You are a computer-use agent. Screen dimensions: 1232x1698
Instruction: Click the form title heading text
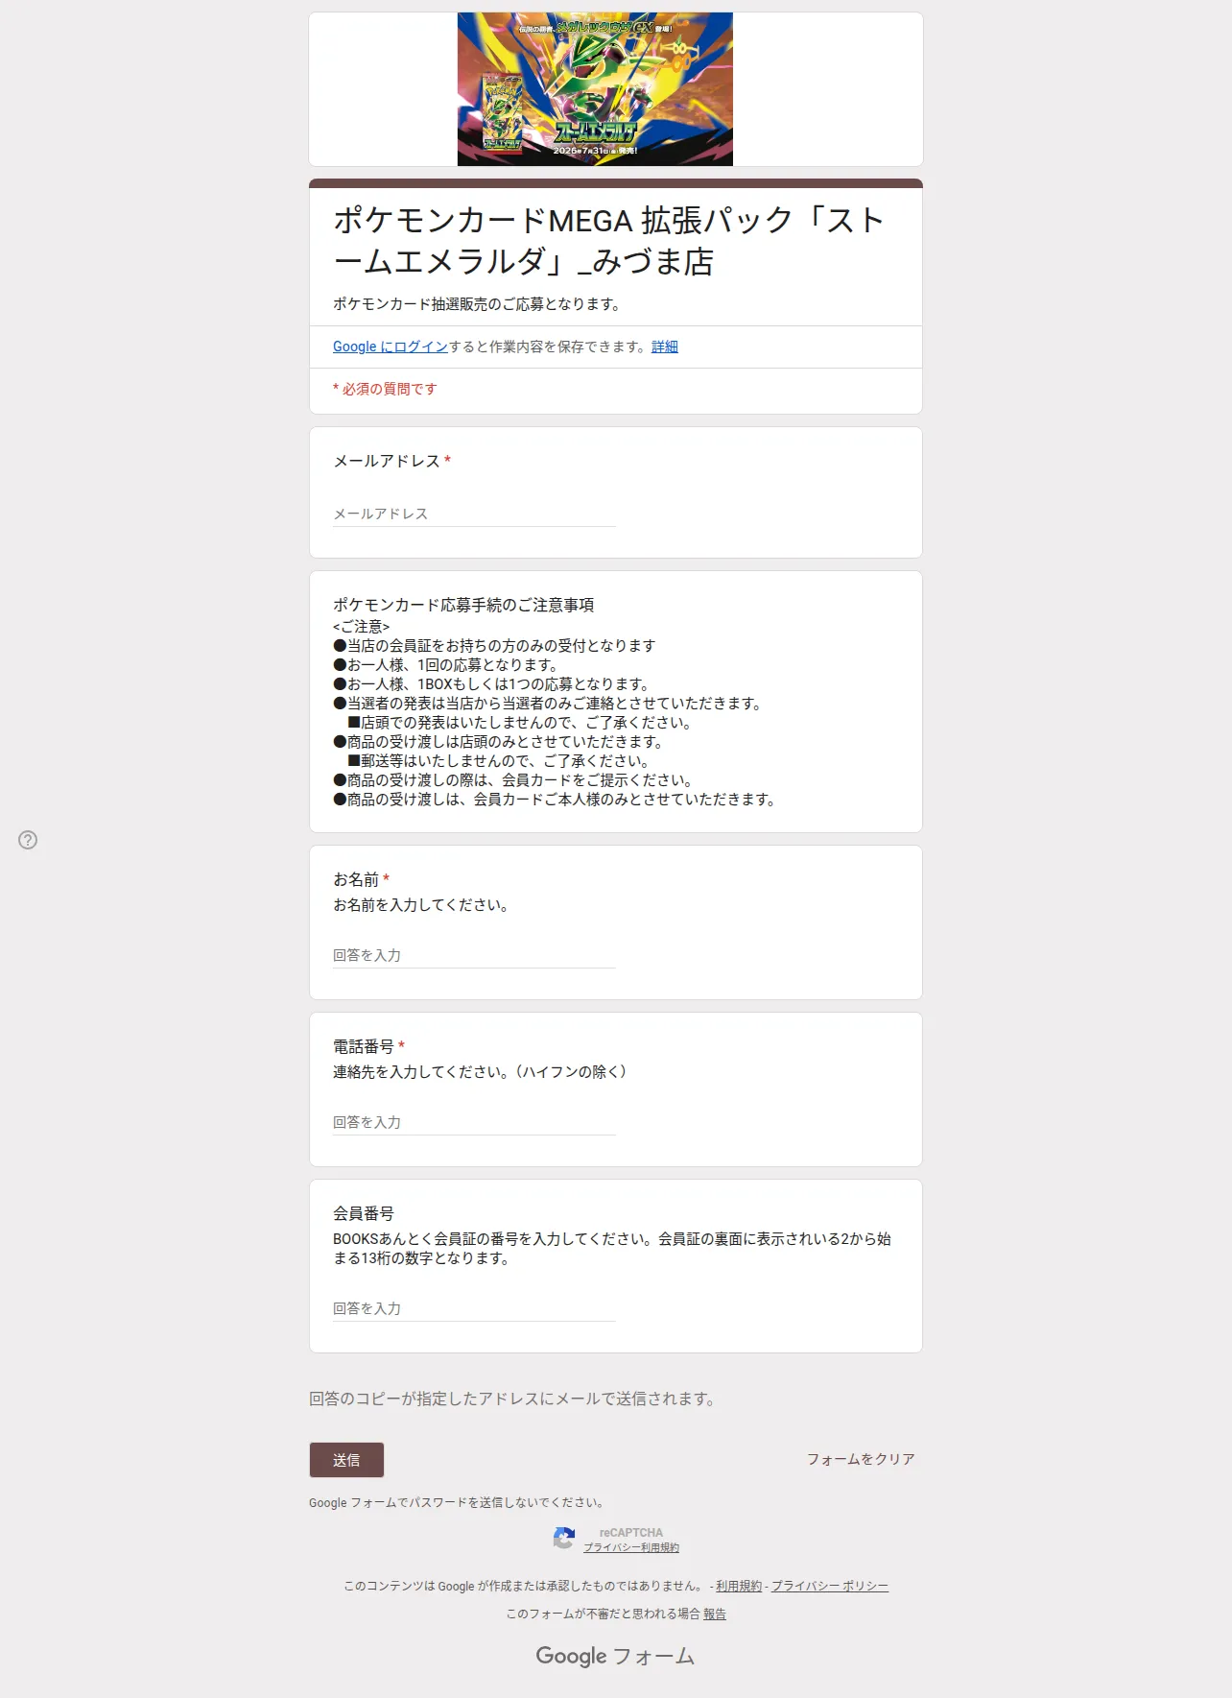tap(608, 241)
